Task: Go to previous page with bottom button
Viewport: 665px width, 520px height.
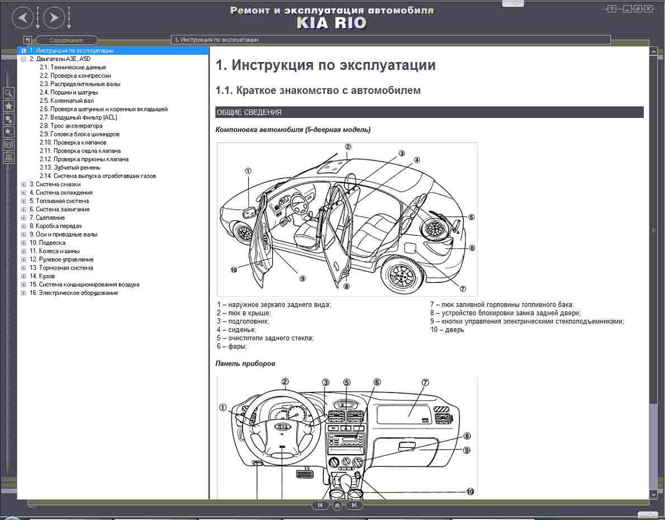Action: (x=320, y=505)
